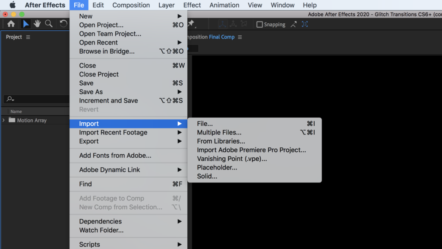Image resolution: width=442 pixels, height=249 pixels.
Task: Enable the Snapping checkbox
Action: (x=259, y=25)
